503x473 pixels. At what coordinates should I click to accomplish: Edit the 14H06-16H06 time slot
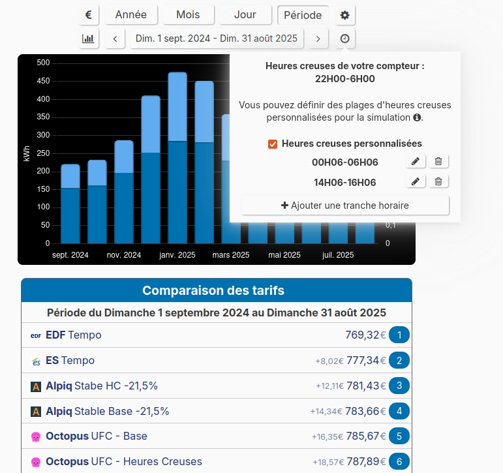(x=416, y=182)
